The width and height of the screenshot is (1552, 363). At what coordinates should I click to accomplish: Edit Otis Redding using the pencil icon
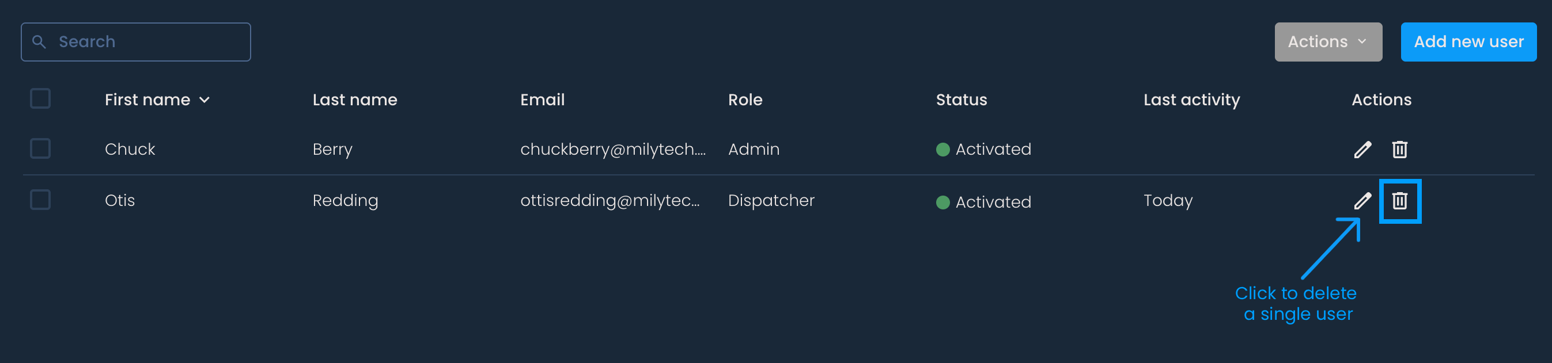(1362, 200)
